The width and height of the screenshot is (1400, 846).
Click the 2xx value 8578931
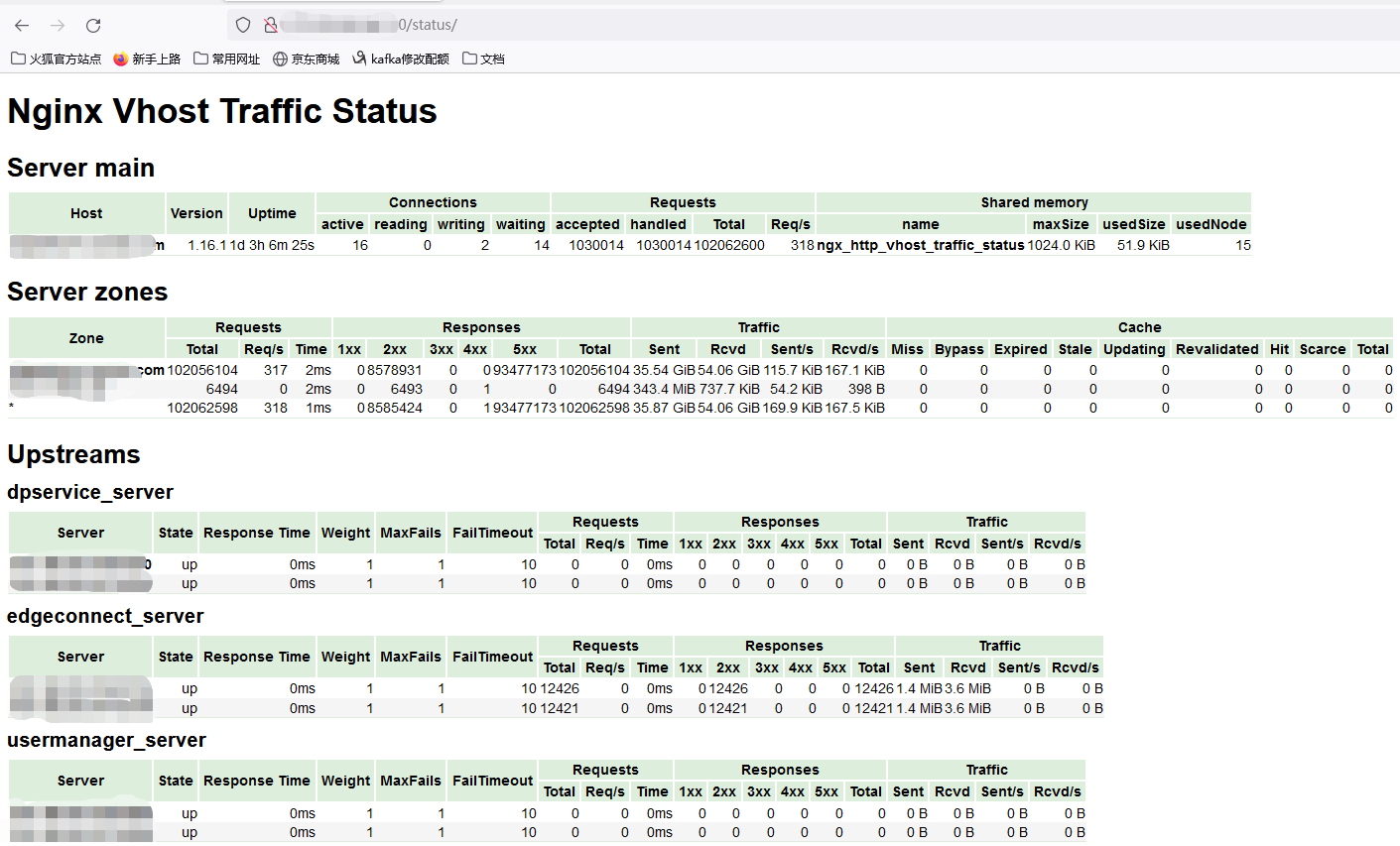click(395, 370)
